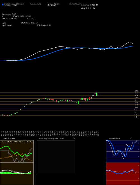Open the ADX indicator chart panel
This screenshot has width=140, height=185.
[17, 151]
